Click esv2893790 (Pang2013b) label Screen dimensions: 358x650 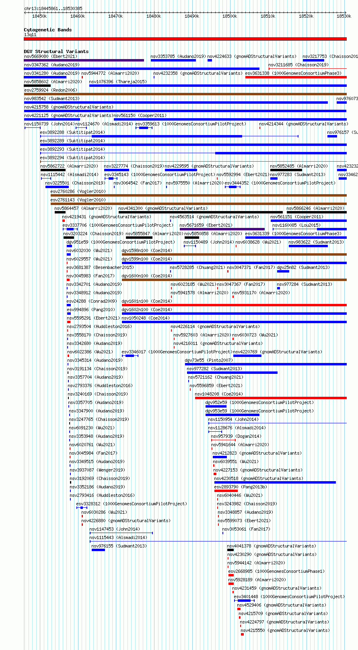click(241, 487)
